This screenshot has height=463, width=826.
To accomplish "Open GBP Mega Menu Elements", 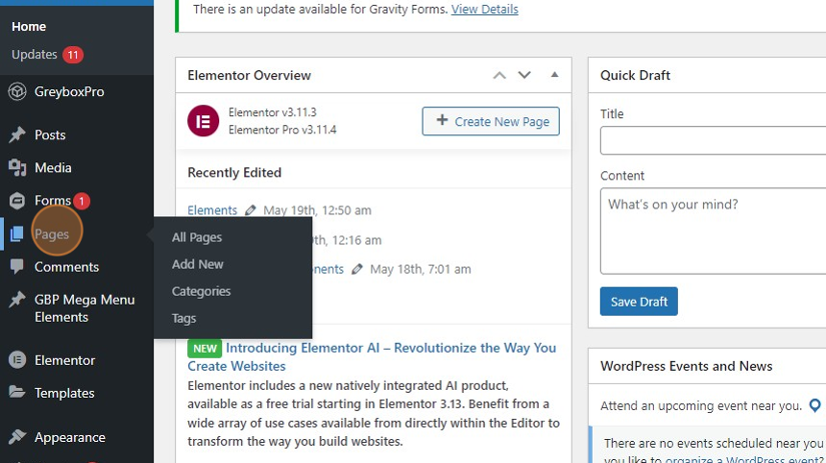I will pyautogui.click(x=85, y=308).
